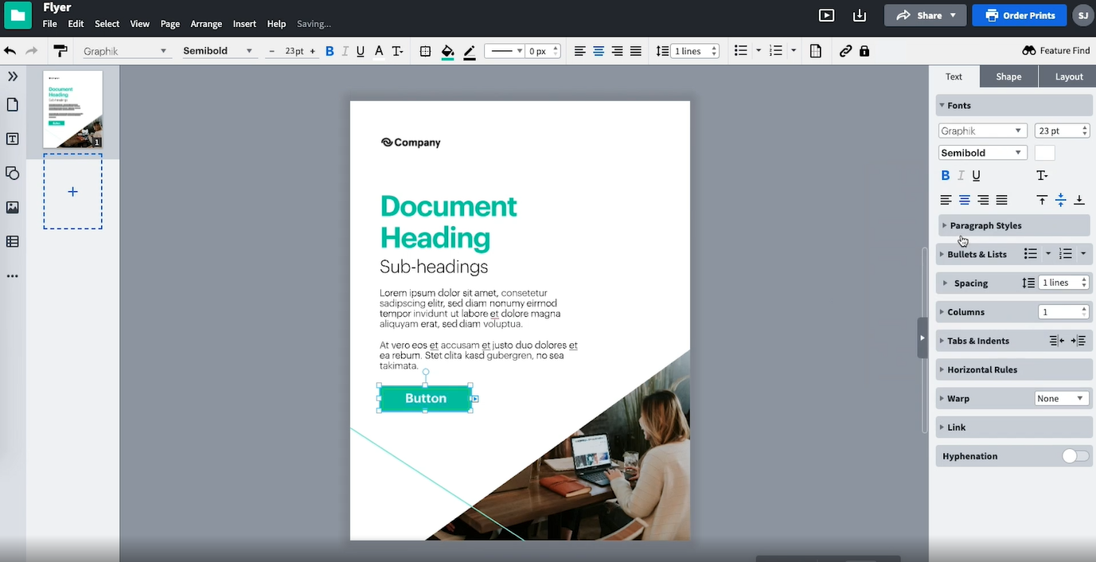Click the link icon in the toolbar
The height and width of the screenshot is (562, 1096).
pyautogui.click(x=845, y=50)
